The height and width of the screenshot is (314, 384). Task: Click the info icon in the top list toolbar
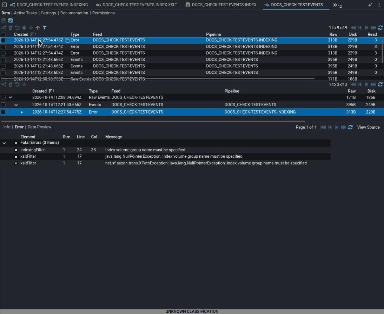[x=24, y=28]
